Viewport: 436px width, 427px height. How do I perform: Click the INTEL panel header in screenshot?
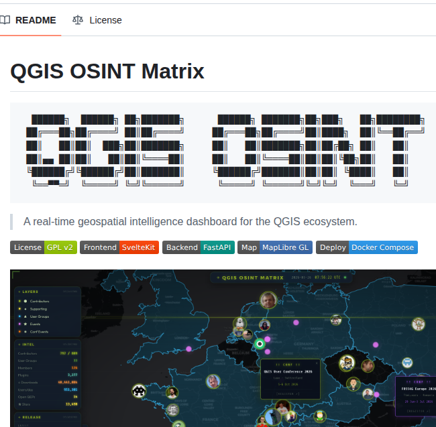[48, 345]
